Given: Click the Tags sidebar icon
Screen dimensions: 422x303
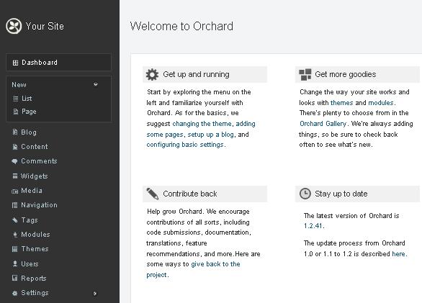Looking at the screenshot, I should click(15, 220).
